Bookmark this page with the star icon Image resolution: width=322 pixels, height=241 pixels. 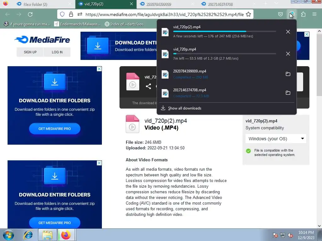pos(248,14)
